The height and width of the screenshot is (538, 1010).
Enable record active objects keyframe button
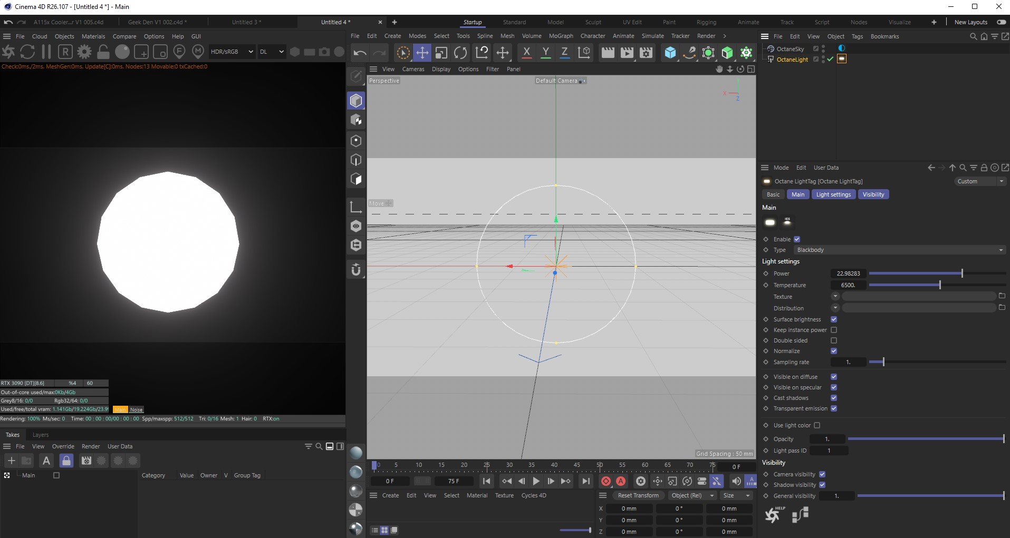click(x=606, y=481)
